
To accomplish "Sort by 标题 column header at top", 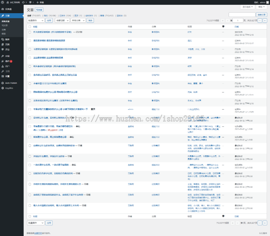I will point(35,27).
